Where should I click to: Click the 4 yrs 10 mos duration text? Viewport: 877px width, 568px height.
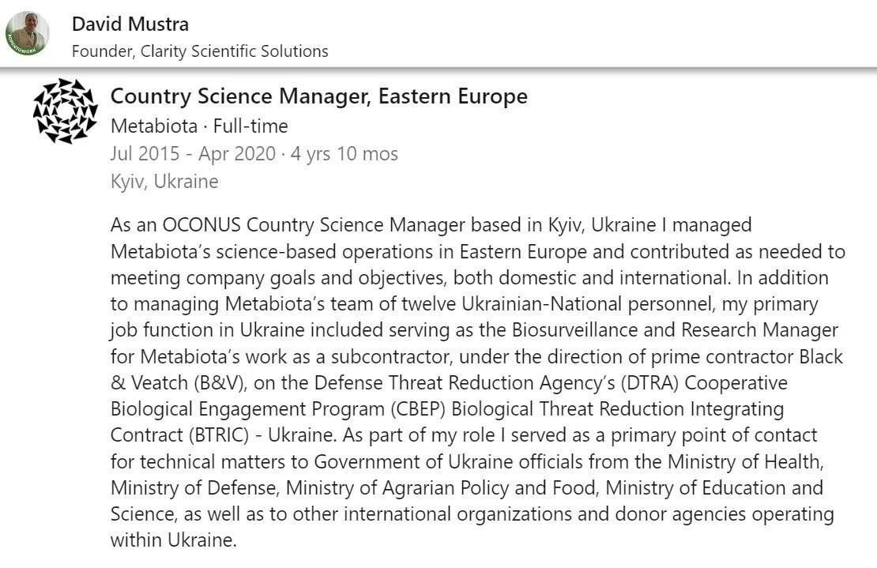[x=344, y=153]
